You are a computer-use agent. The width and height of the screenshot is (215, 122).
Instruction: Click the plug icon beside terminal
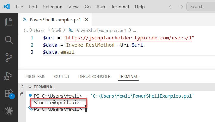coord(22,95)
